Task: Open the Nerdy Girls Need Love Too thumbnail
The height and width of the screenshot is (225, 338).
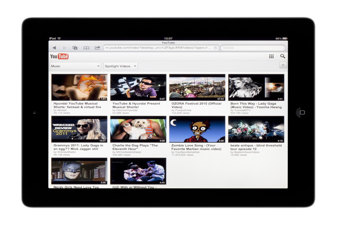Action: point(79,171)
